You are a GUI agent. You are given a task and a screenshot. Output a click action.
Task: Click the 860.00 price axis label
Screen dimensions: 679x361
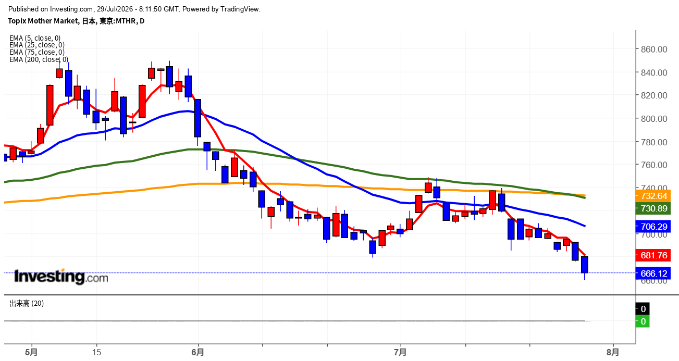pyautogui.click(x=653, y=49)
